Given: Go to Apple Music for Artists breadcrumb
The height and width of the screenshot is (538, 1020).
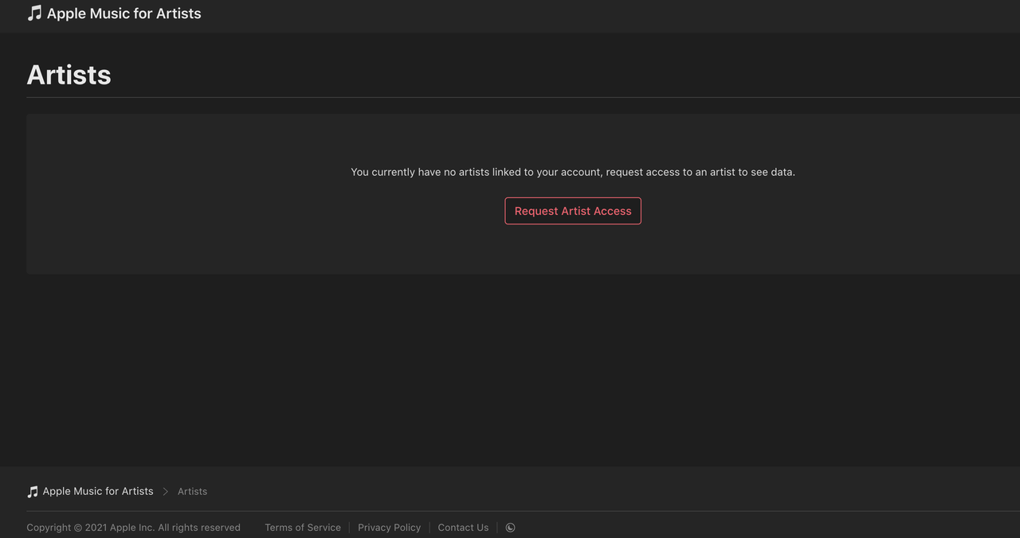Looking at the screenshot, I should (90, 492).
